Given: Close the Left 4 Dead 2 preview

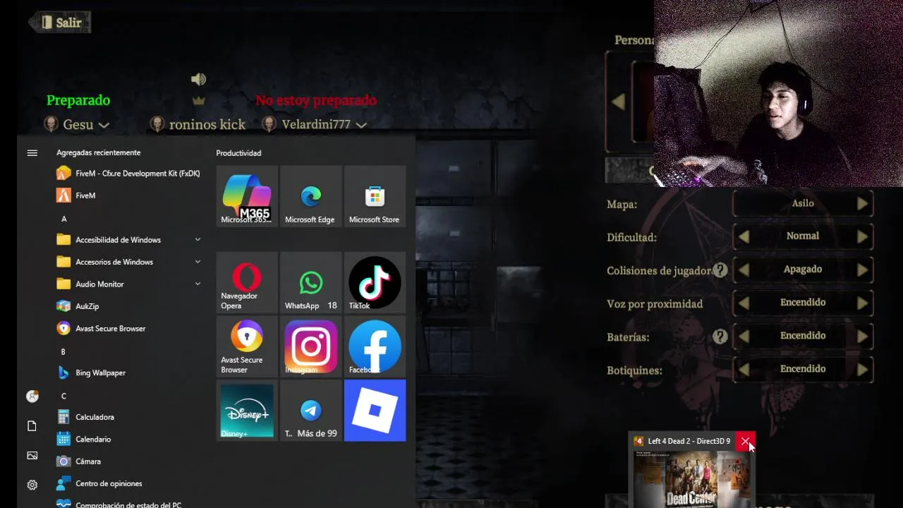Looking at the screenshot, I should pos(745,442).
